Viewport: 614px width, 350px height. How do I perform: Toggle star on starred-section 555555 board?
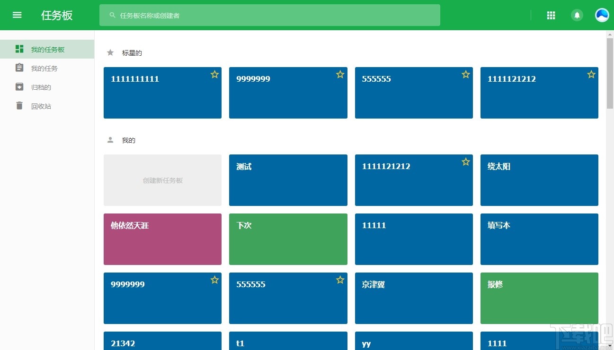tap(466, 74)
